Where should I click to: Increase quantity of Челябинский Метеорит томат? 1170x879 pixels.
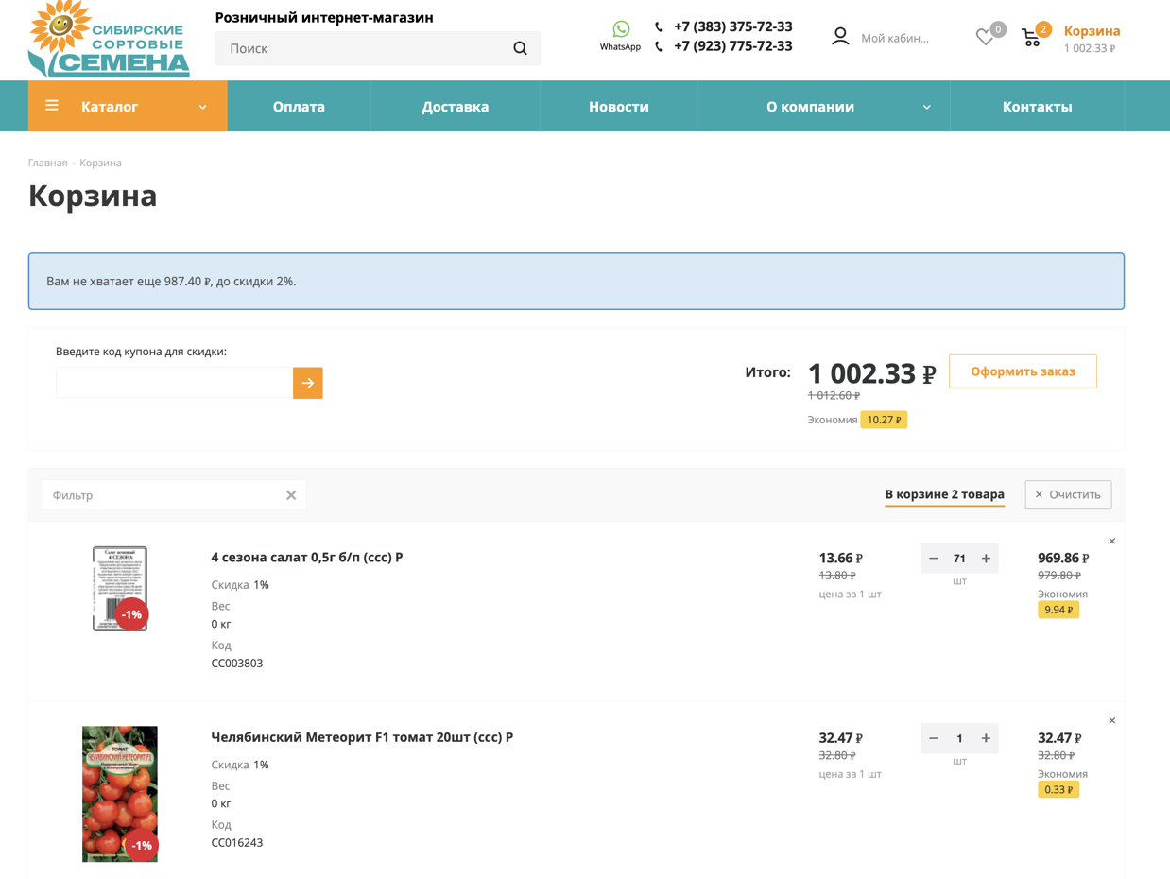click(x=986, y=738)
